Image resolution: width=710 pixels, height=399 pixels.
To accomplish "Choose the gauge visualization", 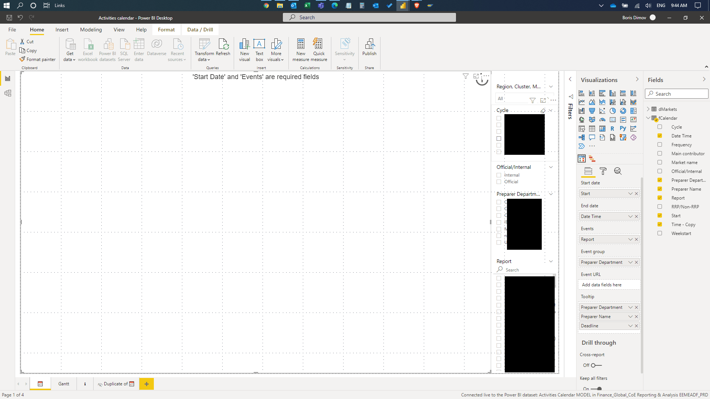I will click(x=602, y=120).
